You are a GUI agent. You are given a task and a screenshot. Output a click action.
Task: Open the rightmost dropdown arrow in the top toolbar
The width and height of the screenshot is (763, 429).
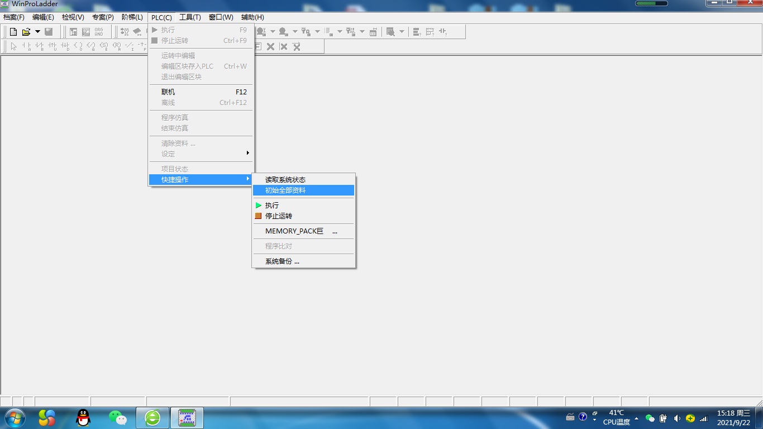[x=402, y=32]
